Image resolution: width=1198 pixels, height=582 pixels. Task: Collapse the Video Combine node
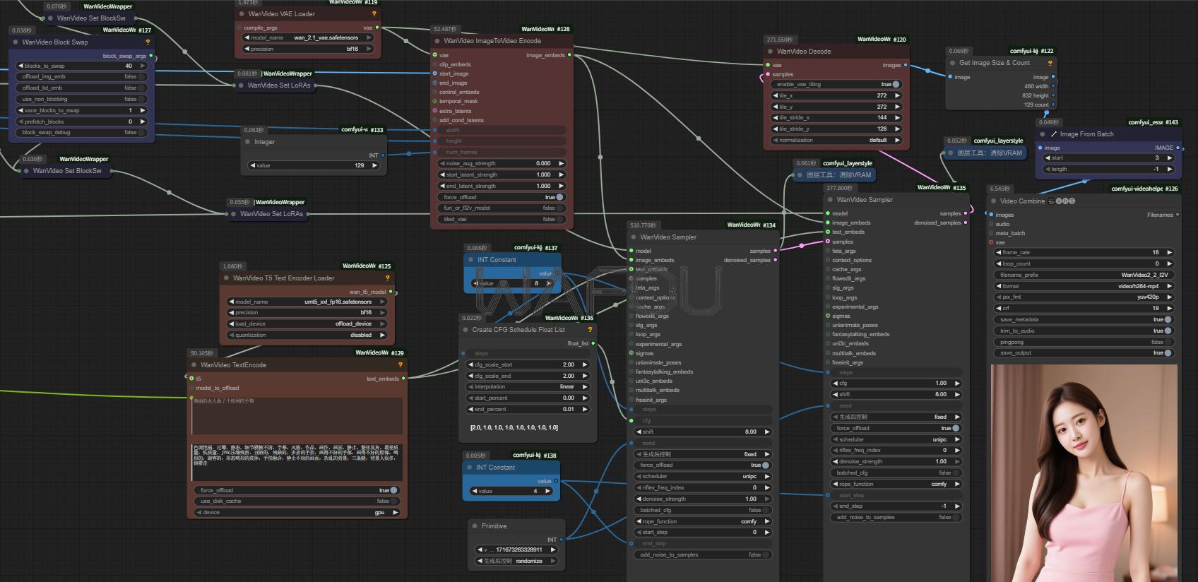coord(994,201)
